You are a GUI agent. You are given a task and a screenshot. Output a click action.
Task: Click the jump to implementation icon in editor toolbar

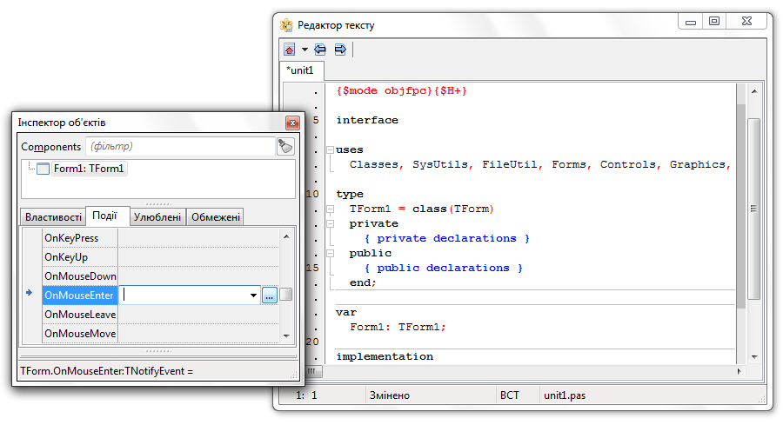[290, 50]
